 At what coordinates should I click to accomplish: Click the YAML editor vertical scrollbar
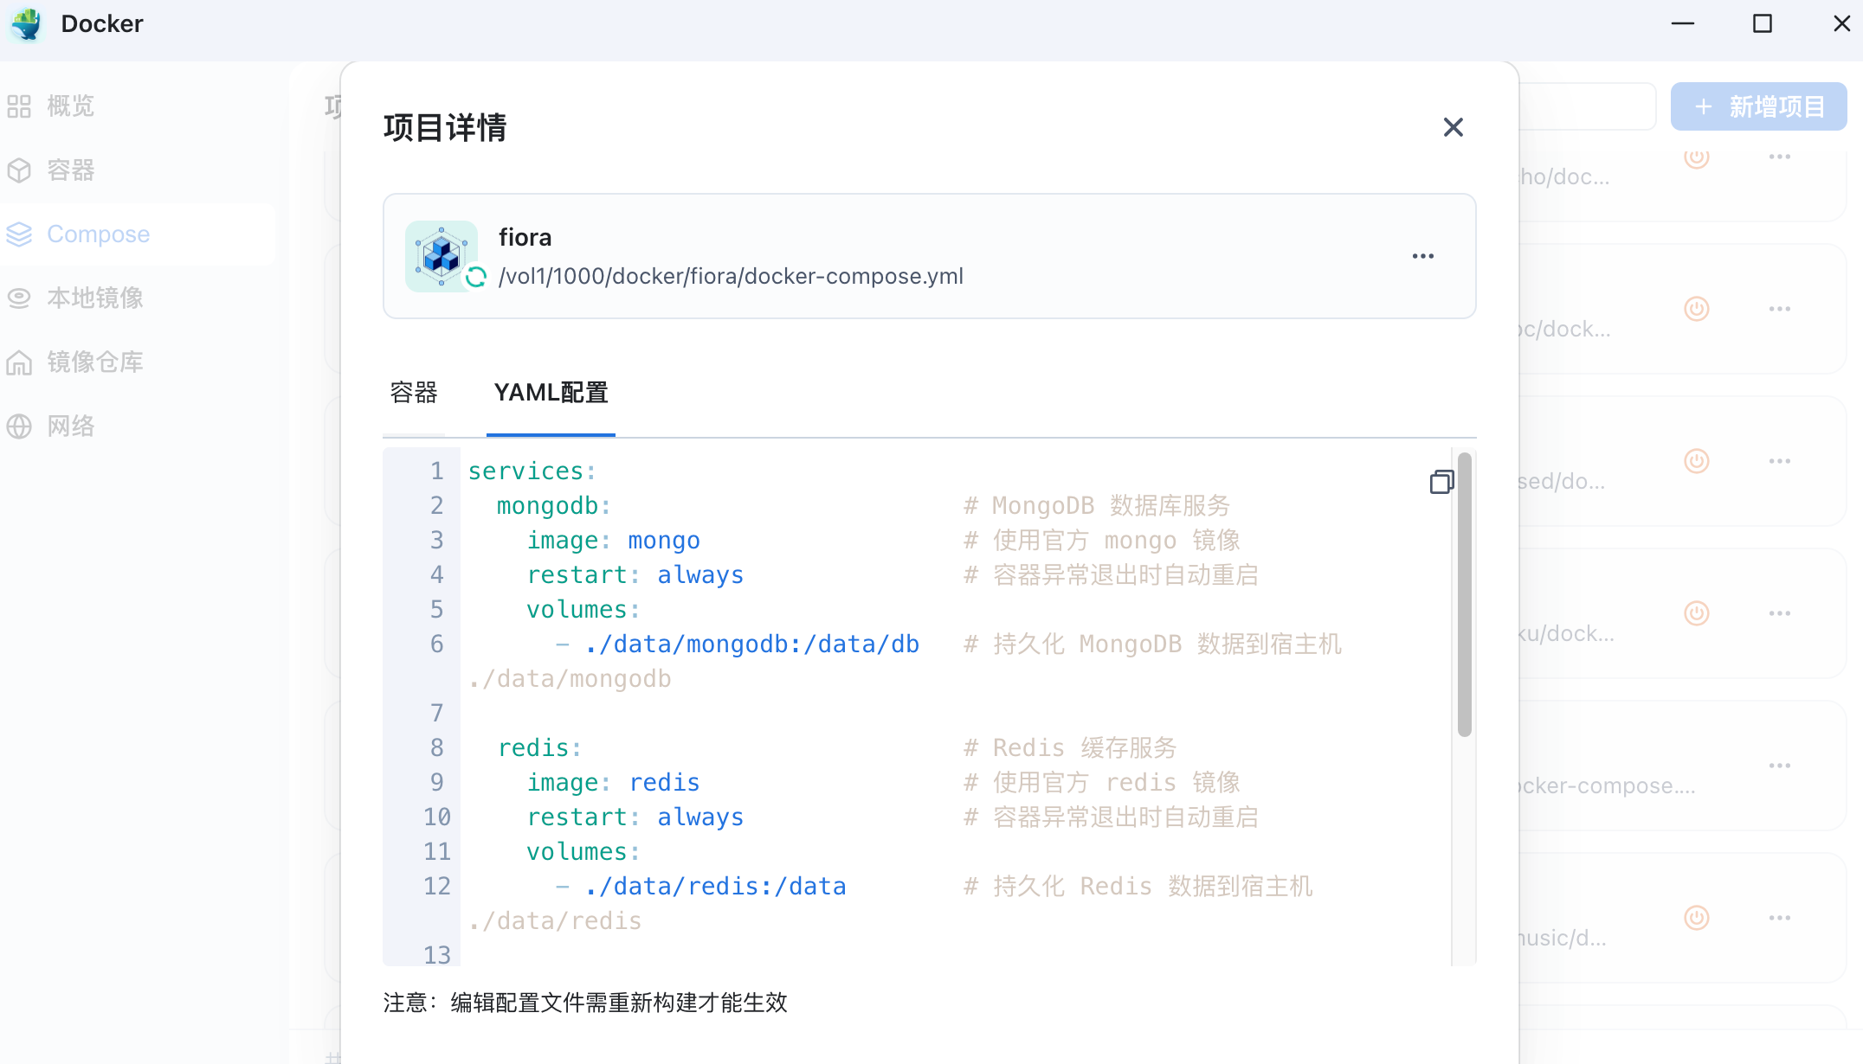[x=1464, y=594]
